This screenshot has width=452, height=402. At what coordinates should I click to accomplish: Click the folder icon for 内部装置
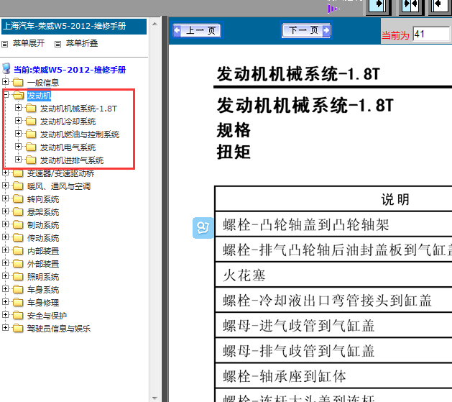[18, 250]
